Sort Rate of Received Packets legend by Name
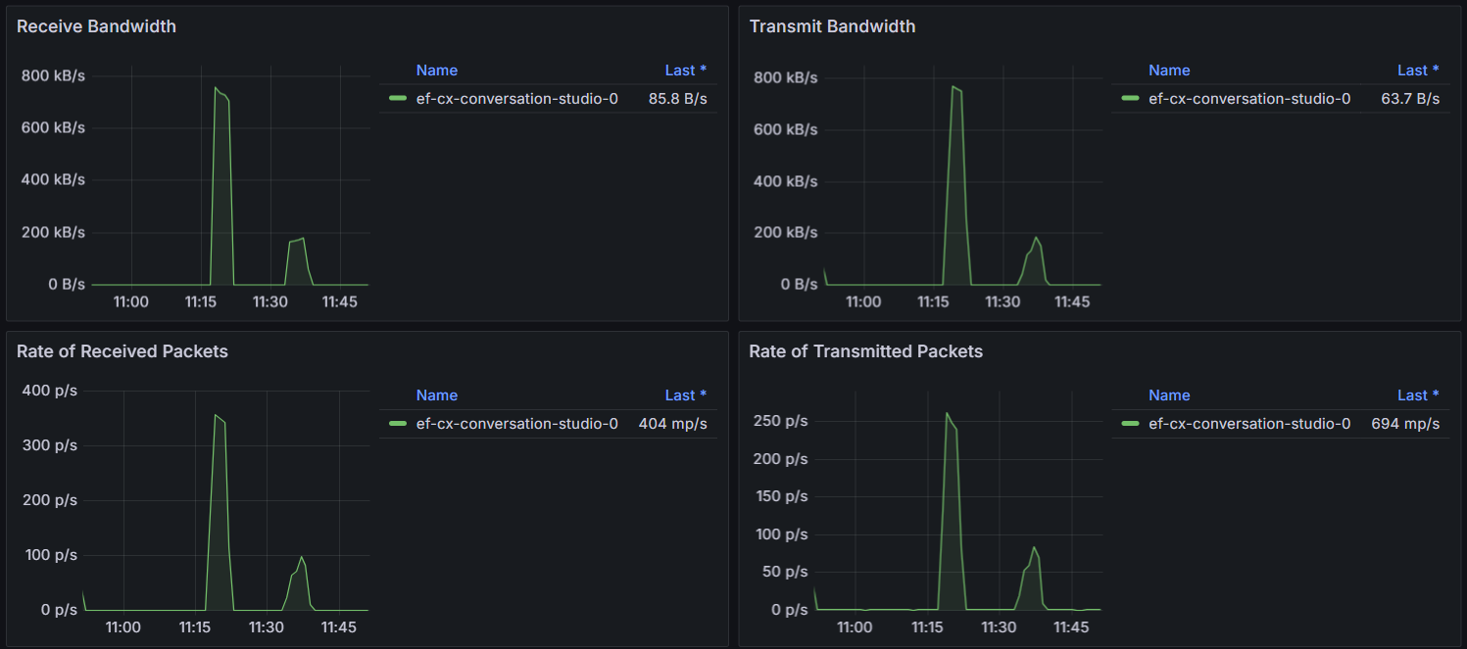This screenshot has height=649, width=1467. 436,395
